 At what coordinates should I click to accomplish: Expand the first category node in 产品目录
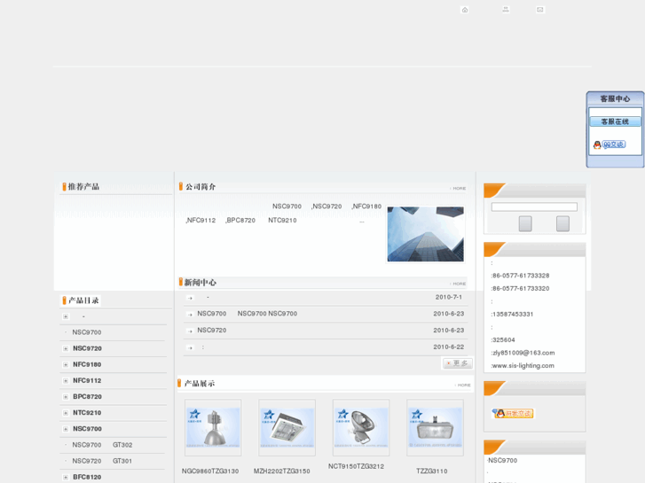pyautogui.click(x=66, y=316)
